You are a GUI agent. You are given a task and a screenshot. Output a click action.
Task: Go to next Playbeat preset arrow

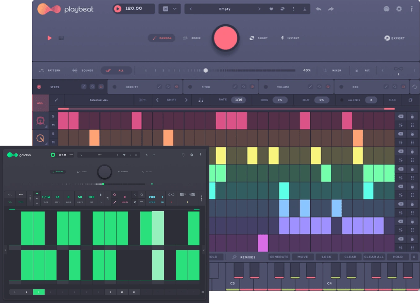[x=259, y=9]
